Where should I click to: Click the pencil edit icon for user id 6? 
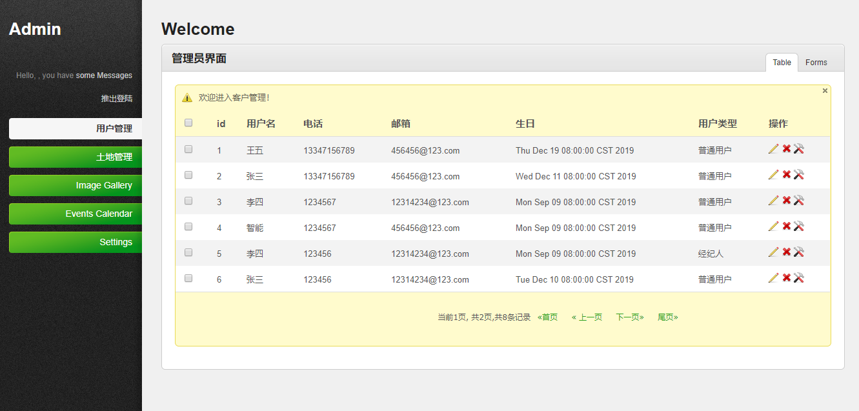point(774,278)
